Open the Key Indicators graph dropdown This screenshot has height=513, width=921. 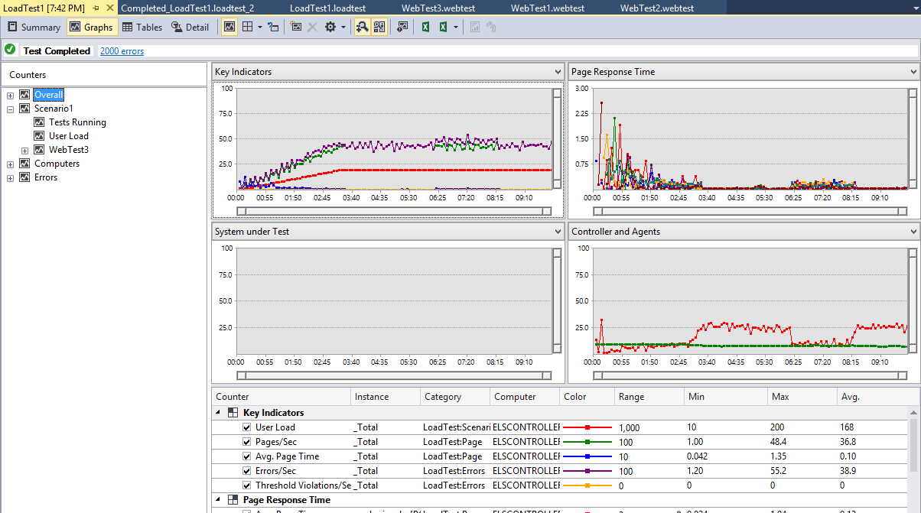point(558,72)
